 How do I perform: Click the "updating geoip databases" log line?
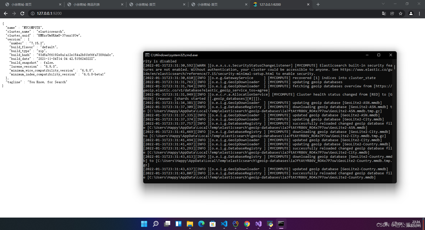pos(243,82)
